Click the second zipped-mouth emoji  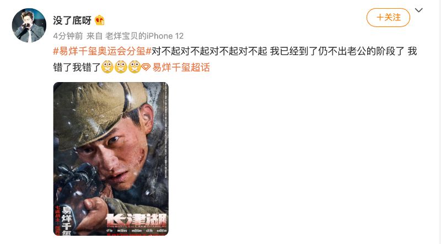point(121,67)
